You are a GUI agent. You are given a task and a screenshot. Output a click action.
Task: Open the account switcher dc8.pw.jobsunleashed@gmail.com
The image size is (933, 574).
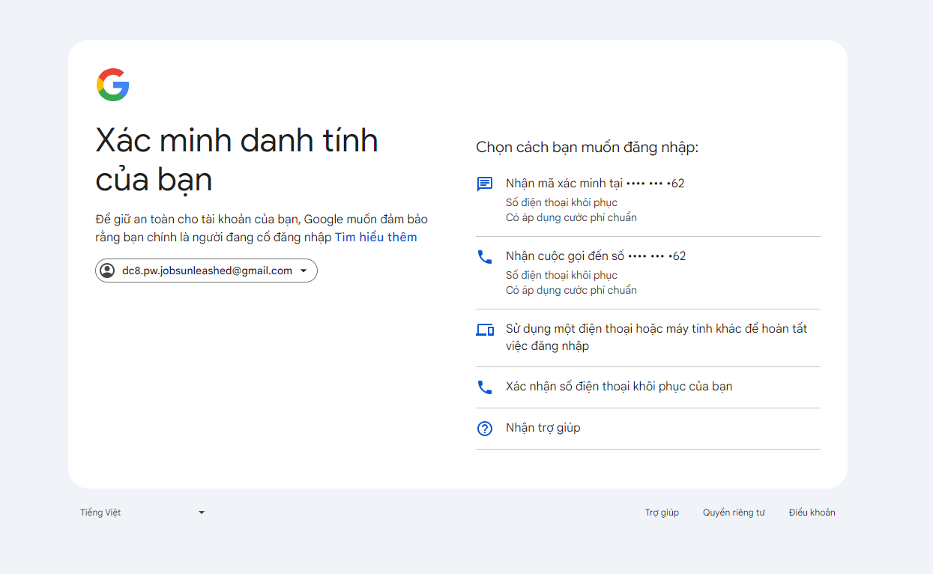pos(206,271)
